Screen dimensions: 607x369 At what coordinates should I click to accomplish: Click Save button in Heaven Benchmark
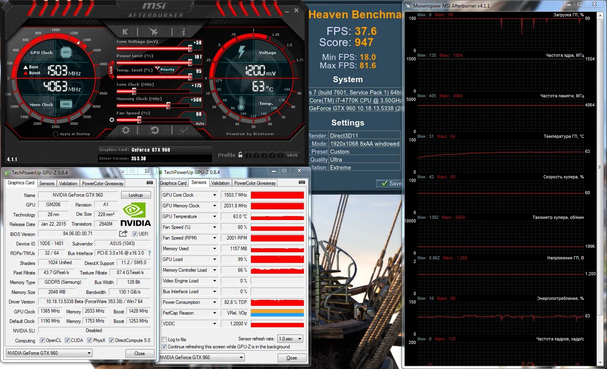(389, 184)
